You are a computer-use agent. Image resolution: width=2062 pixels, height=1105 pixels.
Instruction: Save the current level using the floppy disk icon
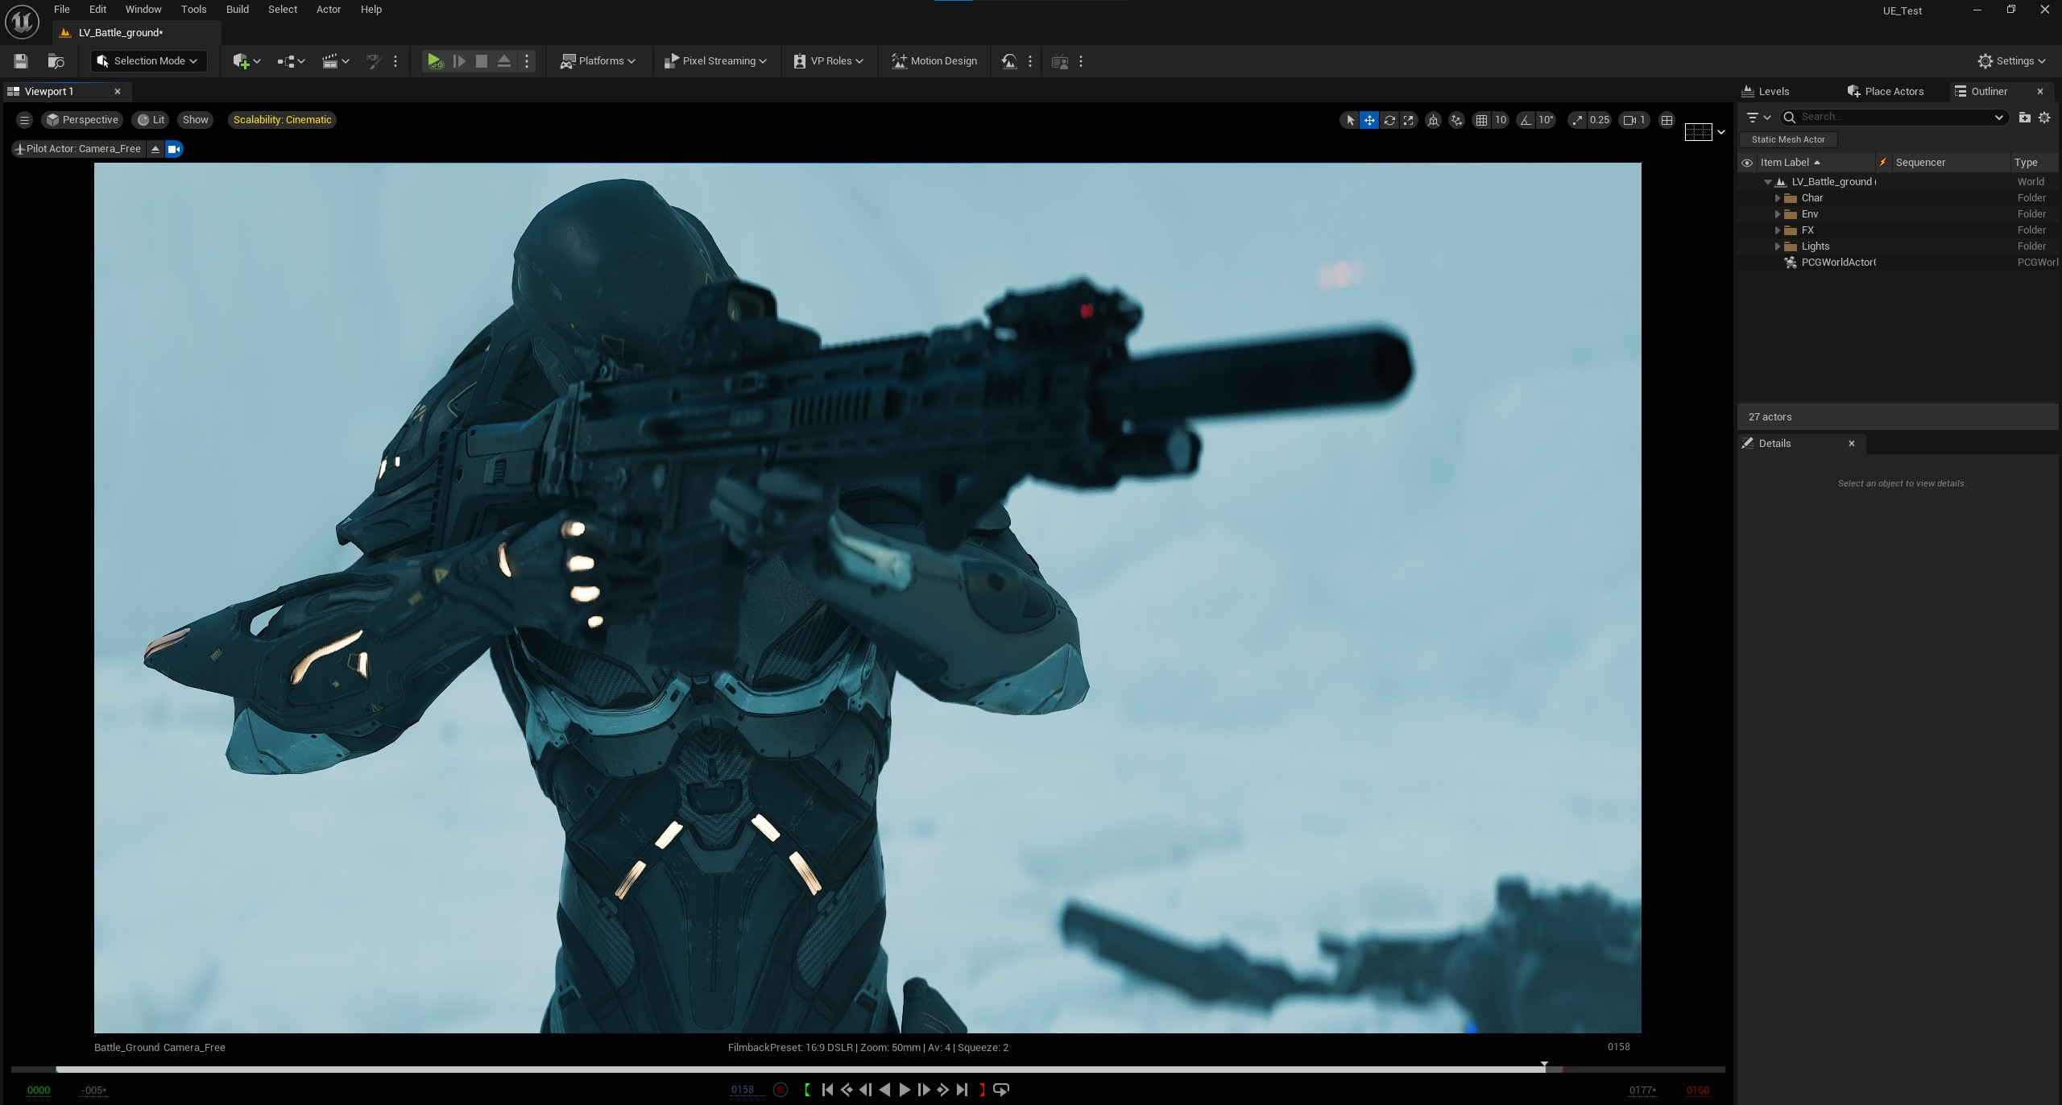click(21, 61)
